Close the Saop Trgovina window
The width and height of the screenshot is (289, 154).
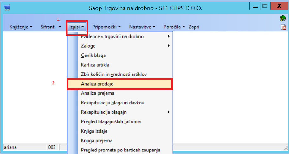pos(279,6)
